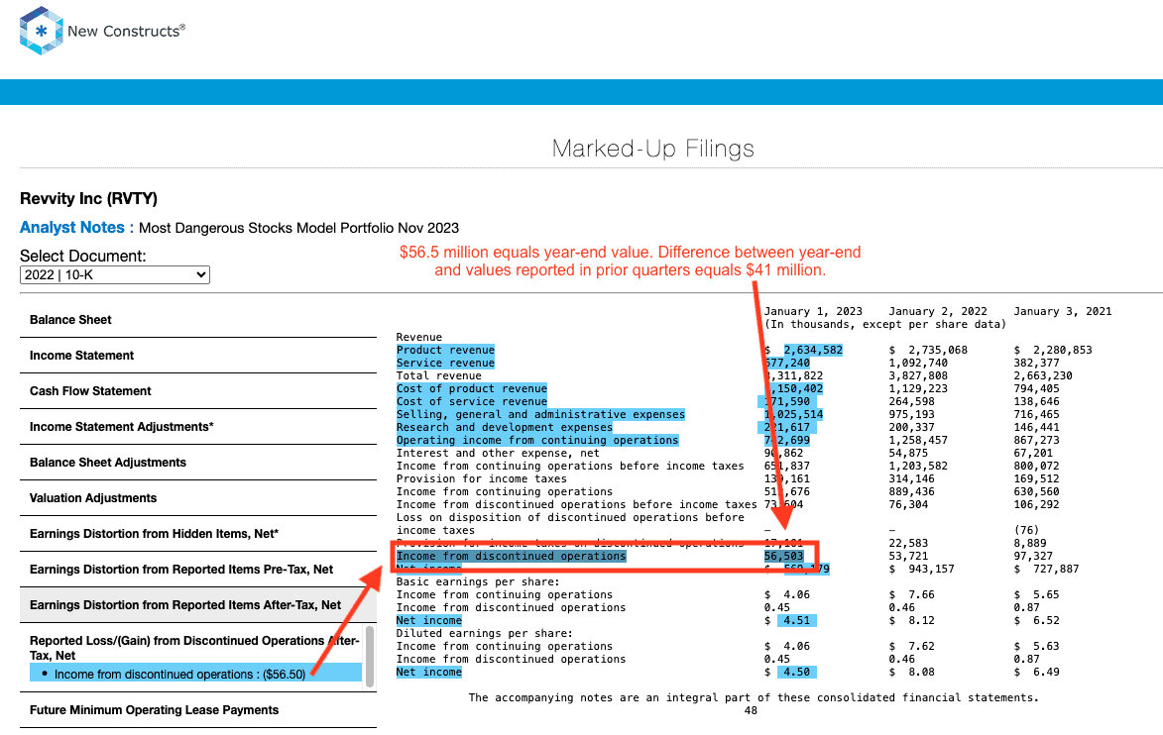
Task: Click the New Constructs brand name
Action: pyautogui.click(x=126, y=31)
